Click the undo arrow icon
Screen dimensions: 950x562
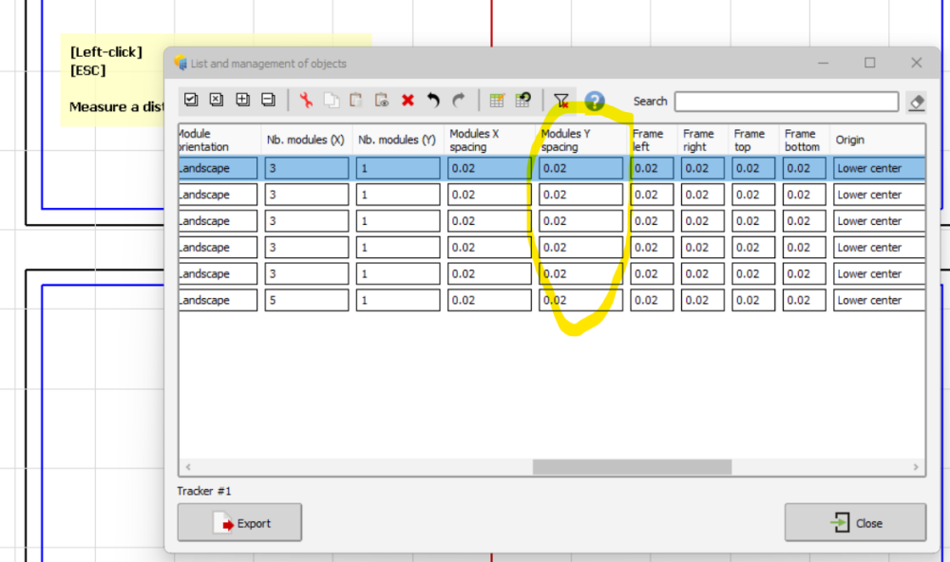point(433,100)
